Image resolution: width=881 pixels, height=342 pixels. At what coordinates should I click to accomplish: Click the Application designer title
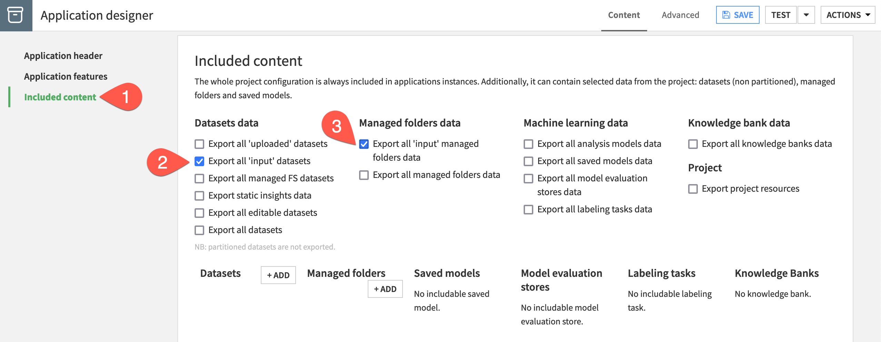[x=97, y=15]
